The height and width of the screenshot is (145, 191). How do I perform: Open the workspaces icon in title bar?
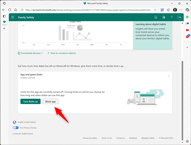tap(4, 3)
